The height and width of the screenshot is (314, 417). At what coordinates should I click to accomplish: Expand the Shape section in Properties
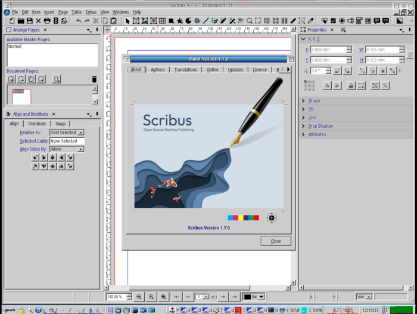pyautogui.click(x=314, y=101)
